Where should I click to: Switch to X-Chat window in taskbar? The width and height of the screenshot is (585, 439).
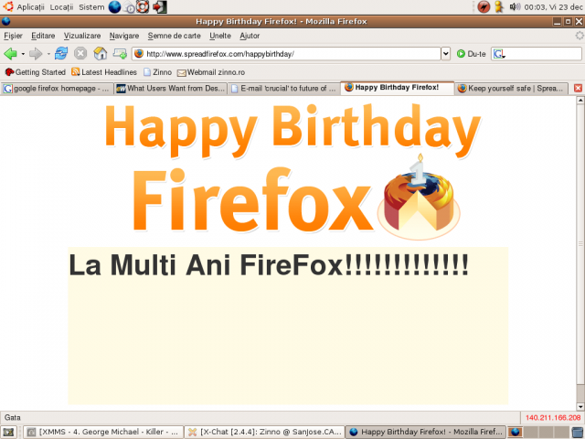(x=265, y=431)
